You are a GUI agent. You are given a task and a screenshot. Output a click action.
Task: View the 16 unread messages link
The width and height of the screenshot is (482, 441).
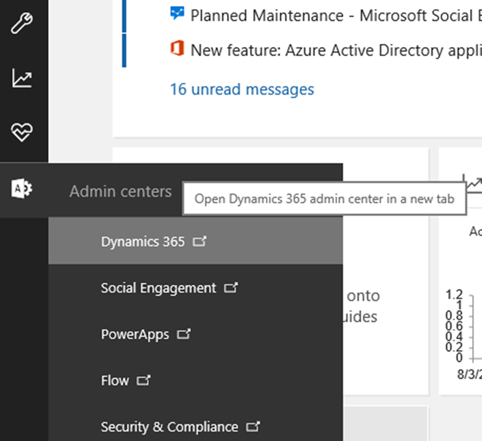pos(242,90)
